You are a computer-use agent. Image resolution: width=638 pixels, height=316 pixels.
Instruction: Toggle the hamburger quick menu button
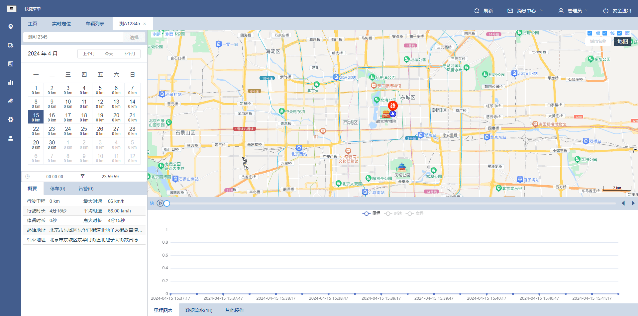12,9
